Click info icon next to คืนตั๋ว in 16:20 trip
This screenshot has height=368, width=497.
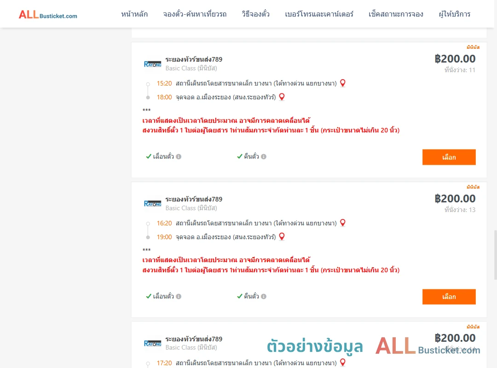[264, 296]
